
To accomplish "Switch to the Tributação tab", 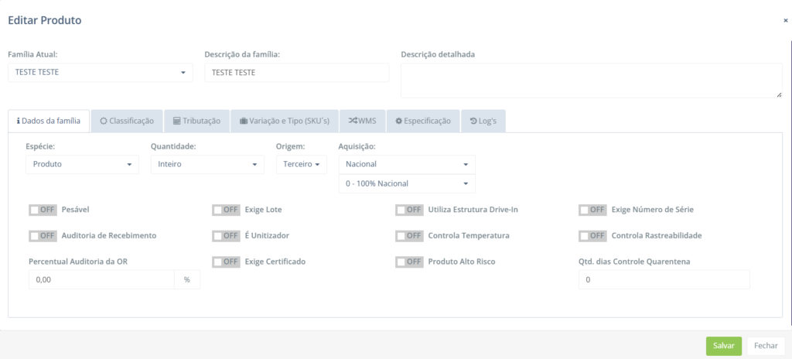I will coord(196,121).
